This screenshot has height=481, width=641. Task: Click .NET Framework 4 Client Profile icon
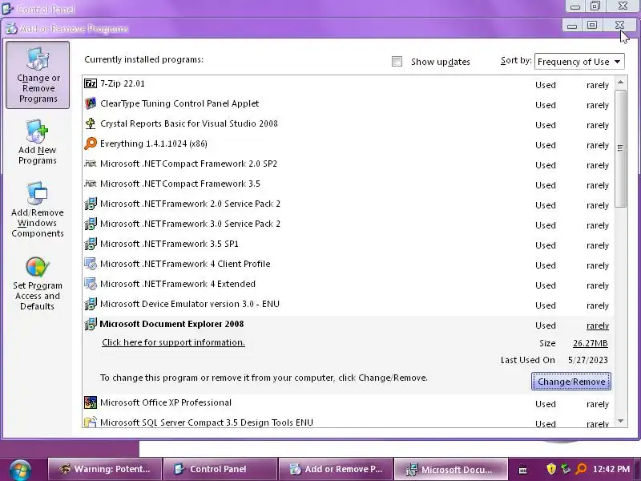click(91, 264)
